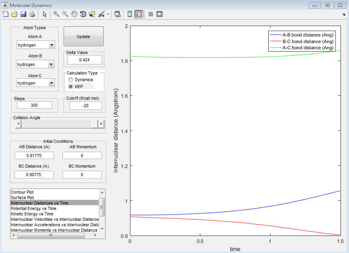The height and width of the screenshot is (253, 349).
Task: Open the Atom A dropdown
Action: pos(52,45)
